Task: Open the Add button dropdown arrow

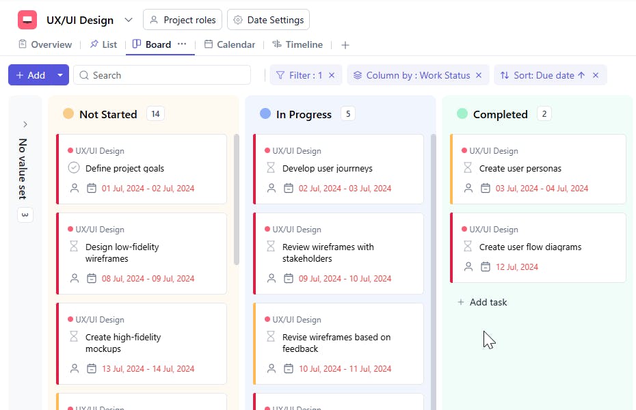Action: pyautogui.click(x=60, y=75)
